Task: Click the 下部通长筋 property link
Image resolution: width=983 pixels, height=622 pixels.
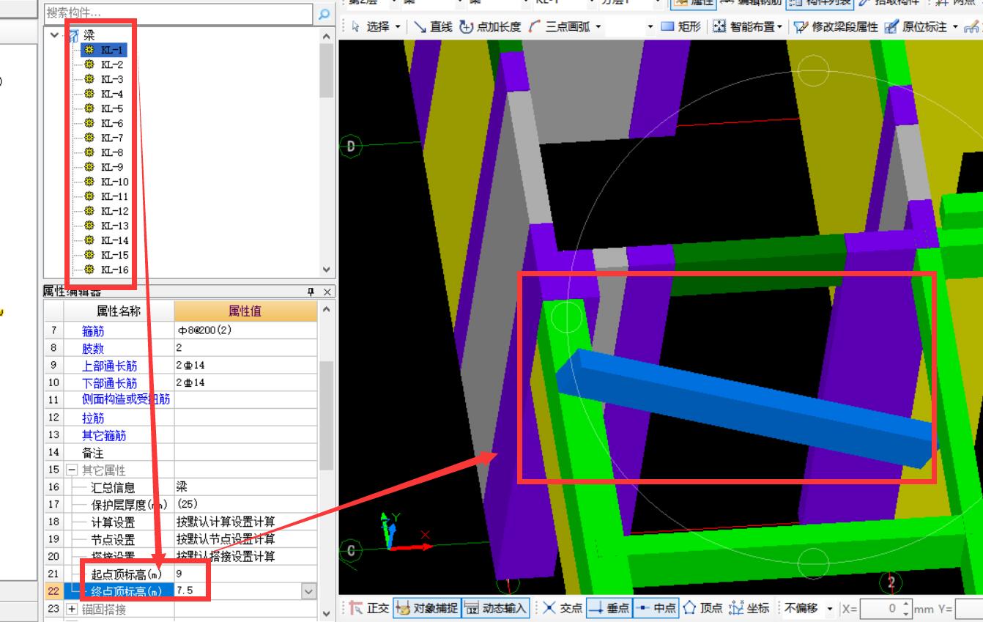Action: coord(109,382)
